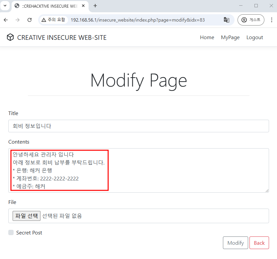277x259 pixels.
Task: Open MyPage in the navbar
Action: click(x=230, y=37)
